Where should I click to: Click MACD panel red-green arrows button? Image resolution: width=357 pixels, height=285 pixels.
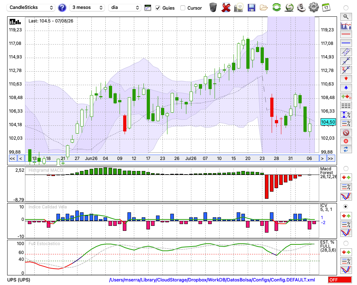pyautogui.click(x=346, y=177)
